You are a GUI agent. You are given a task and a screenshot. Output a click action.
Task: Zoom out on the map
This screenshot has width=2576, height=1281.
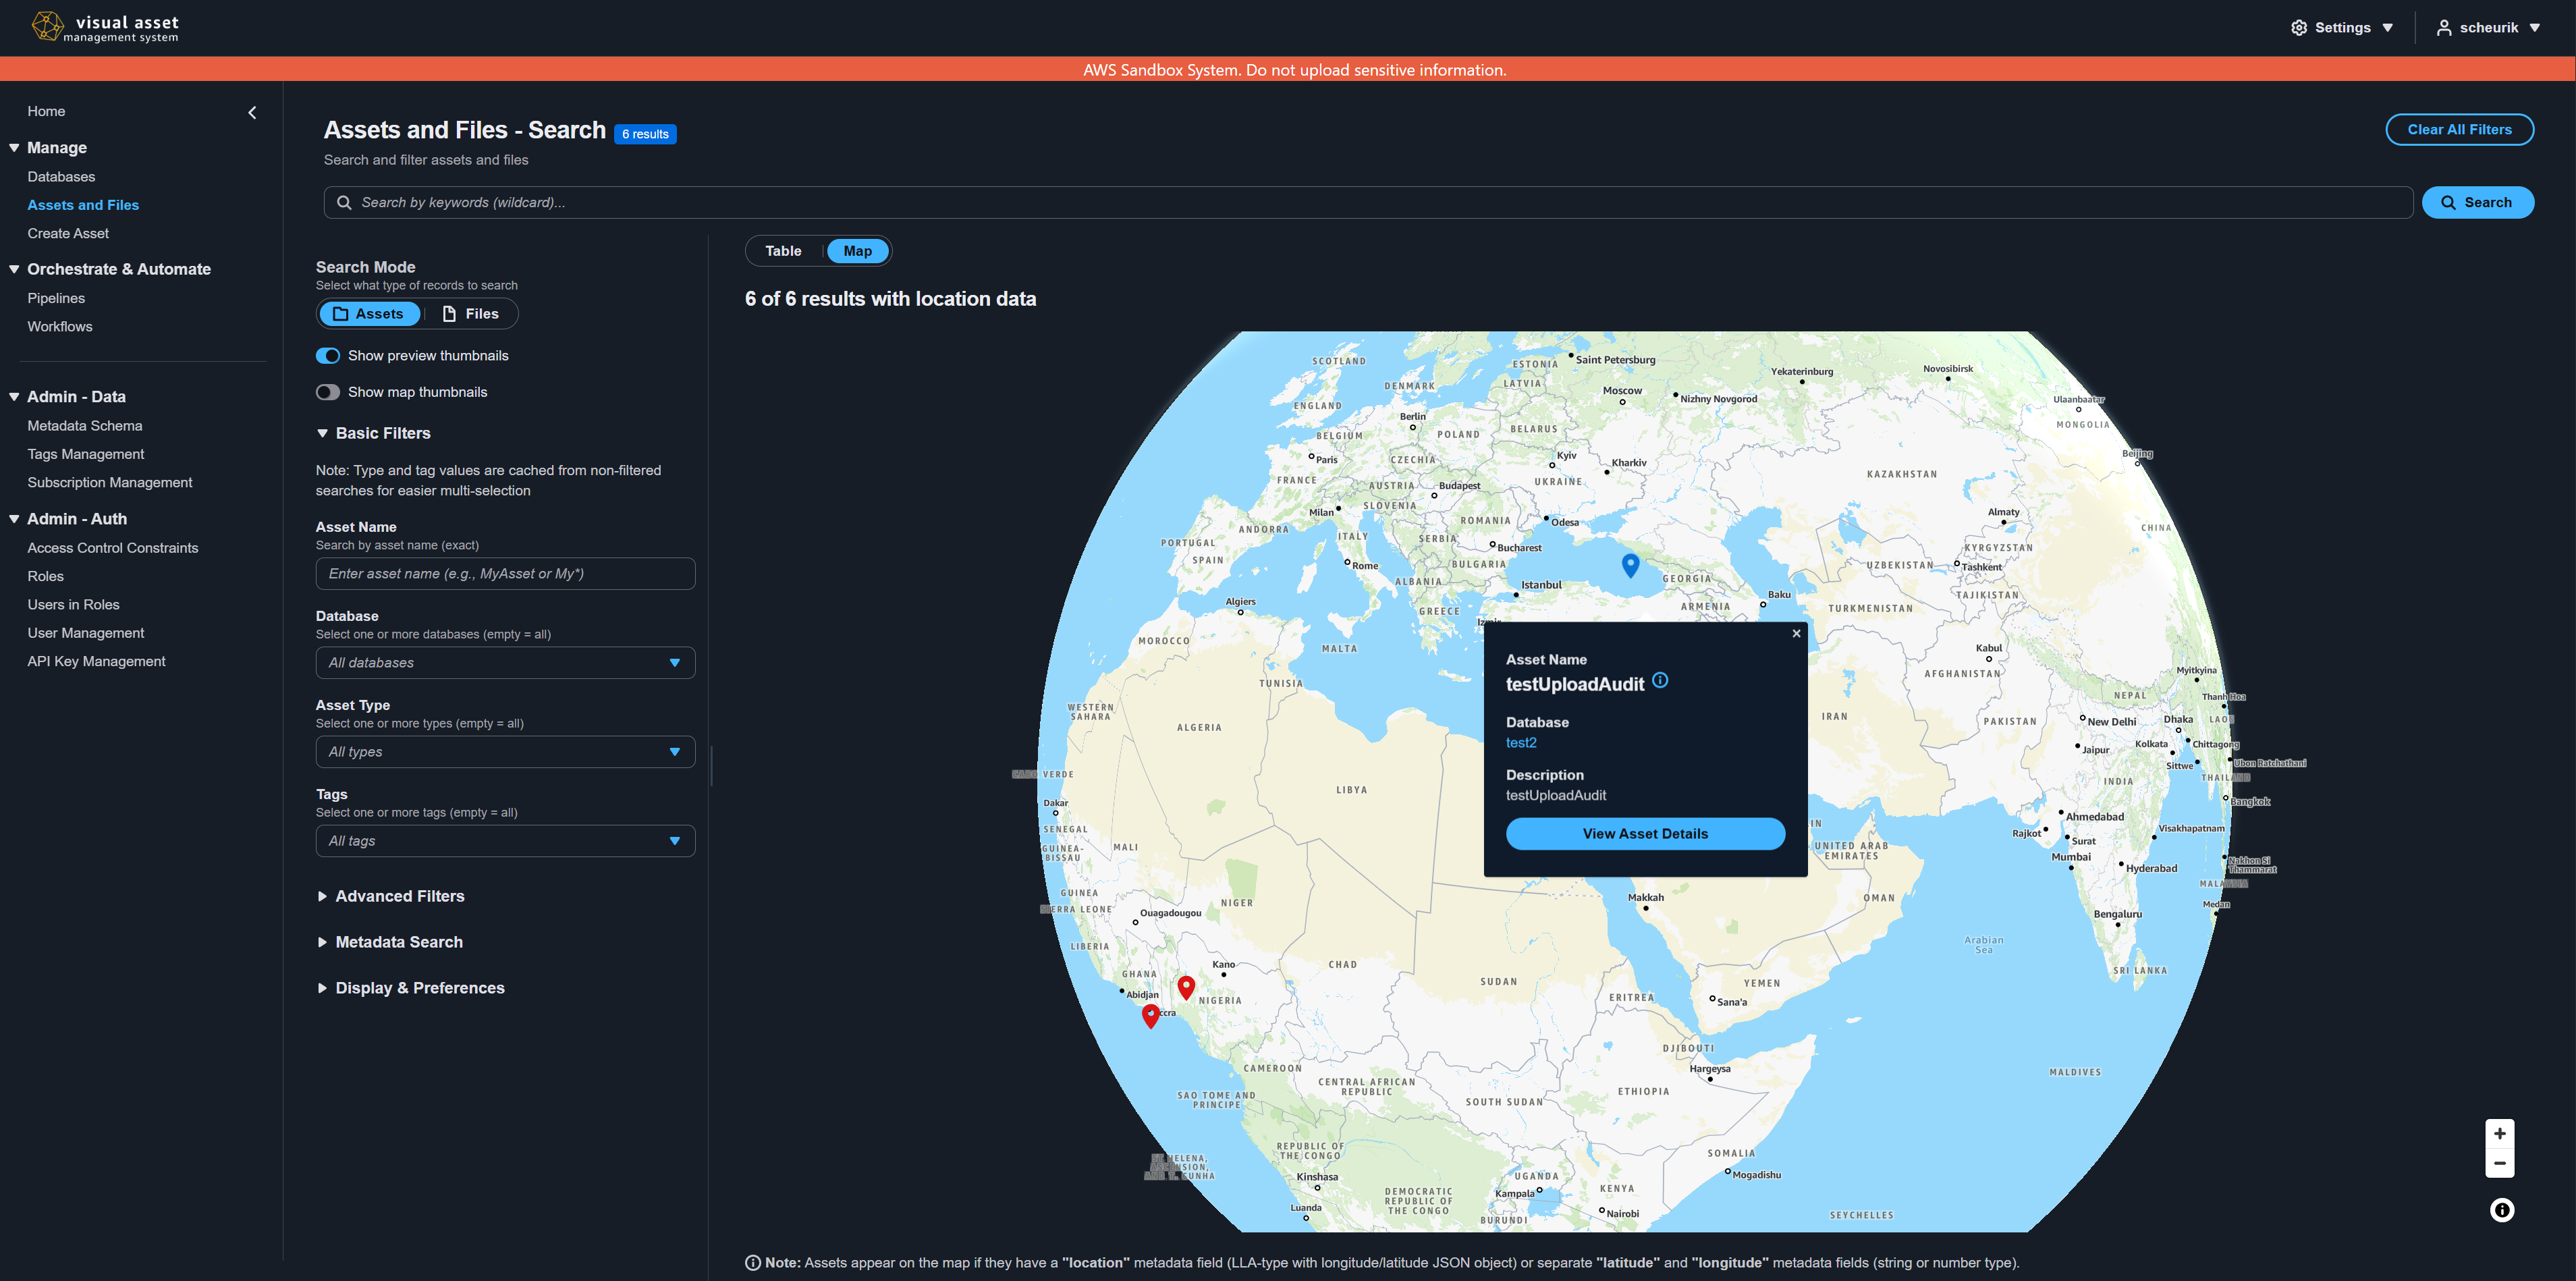[2499, 1163]
